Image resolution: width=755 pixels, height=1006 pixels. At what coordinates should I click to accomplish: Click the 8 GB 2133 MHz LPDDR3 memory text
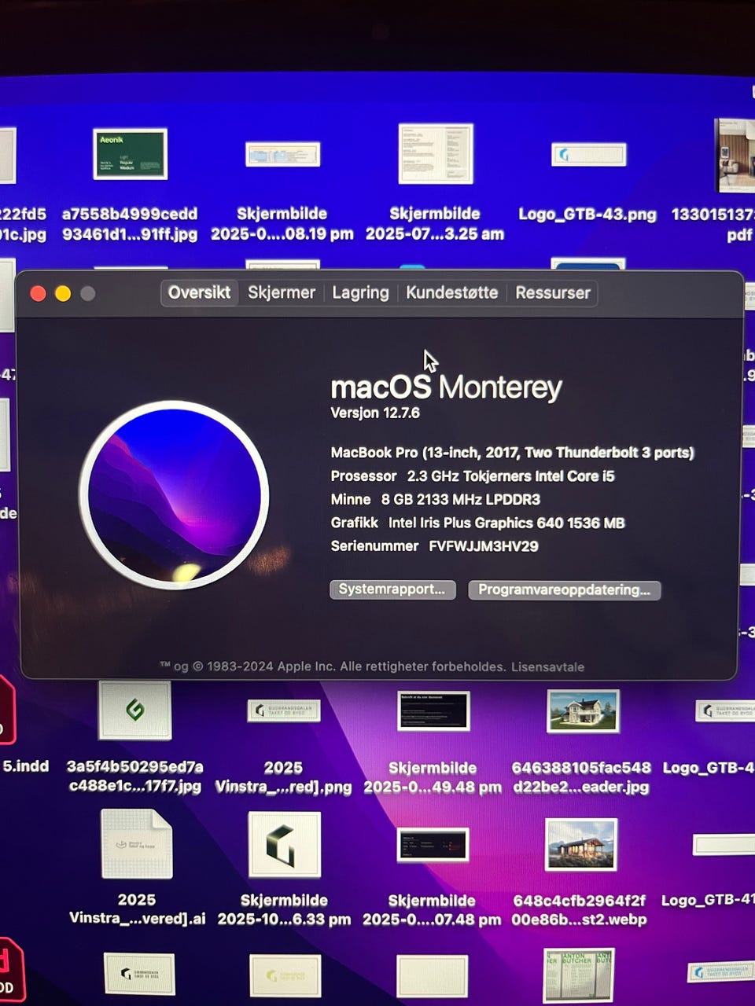tap(460, 499)
